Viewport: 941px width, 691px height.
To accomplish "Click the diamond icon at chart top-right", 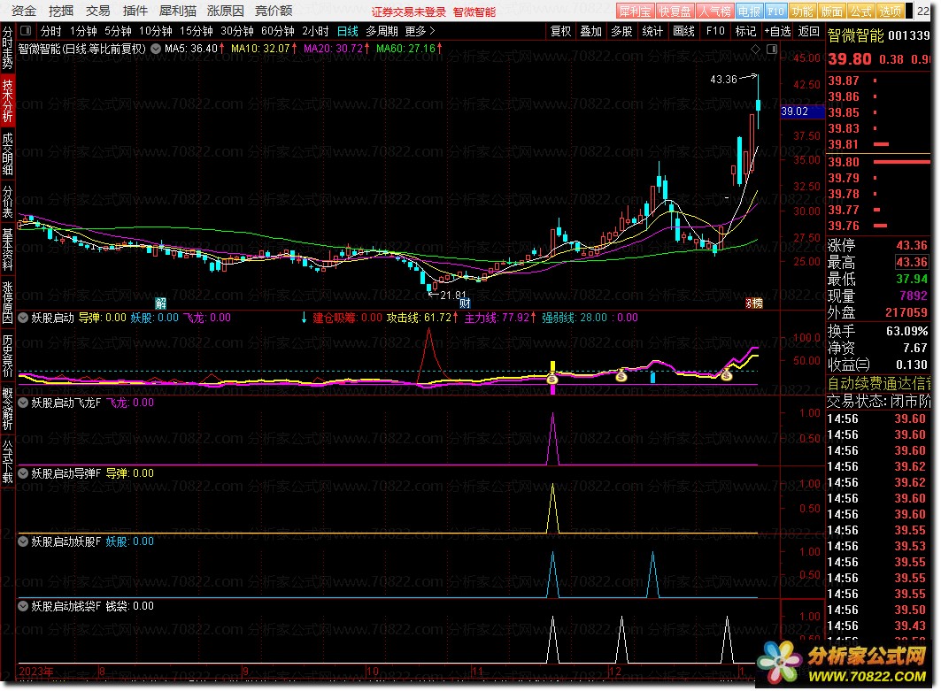I will point(754,49).
